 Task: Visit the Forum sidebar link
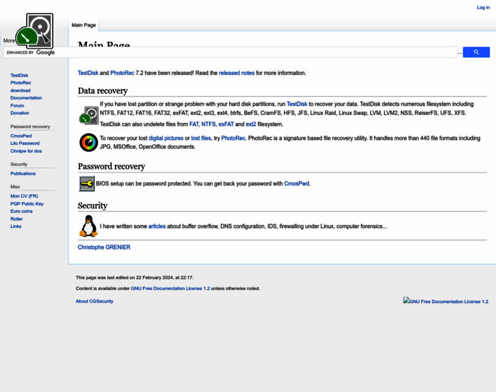pos(17,105)
